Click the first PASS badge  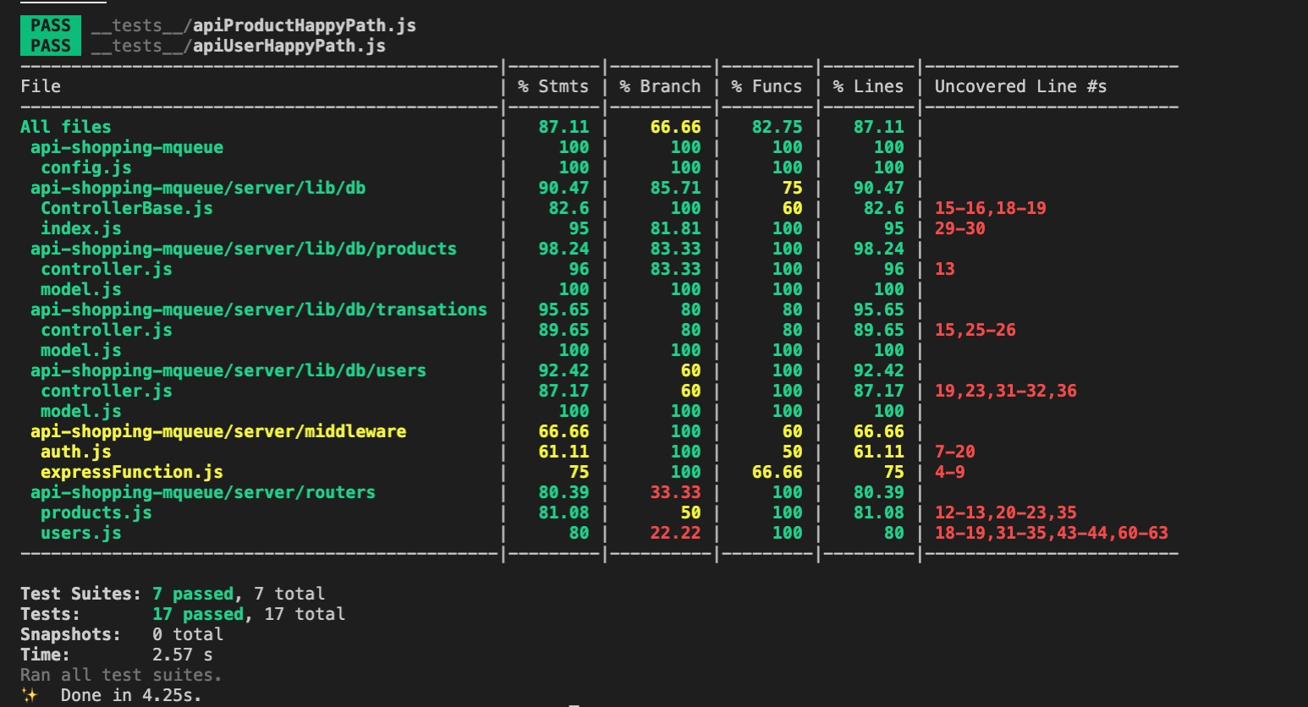tap(48, 25)
